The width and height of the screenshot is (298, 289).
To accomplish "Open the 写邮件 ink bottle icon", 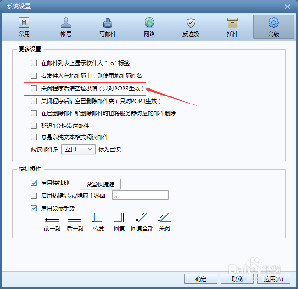I will click(108, 22).
